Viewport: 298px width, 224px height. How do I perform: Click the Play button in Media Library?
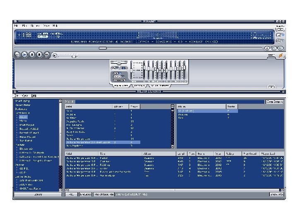pos(71,194)
